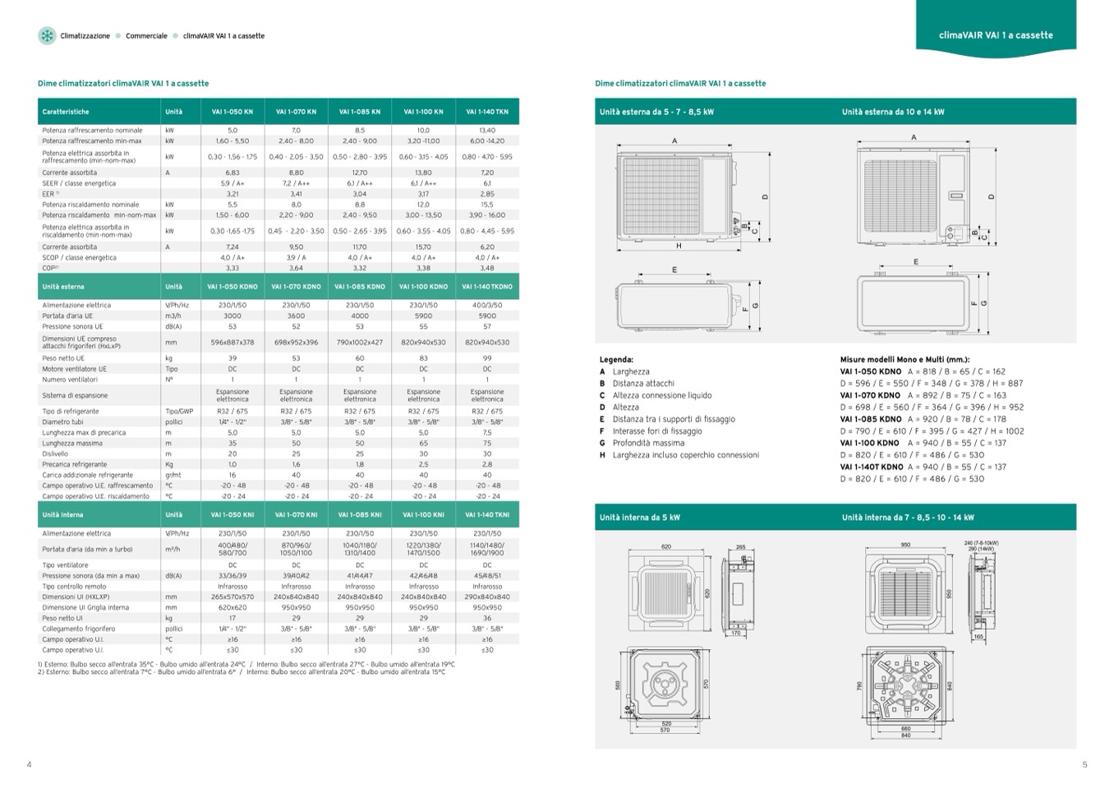Click the Caratteristiche table header

[x=66, y=112]
